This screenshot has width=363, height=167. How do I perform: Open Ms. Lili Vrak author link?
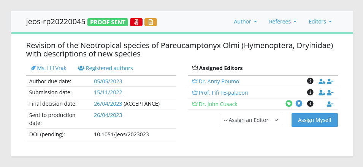click(49, 68)
